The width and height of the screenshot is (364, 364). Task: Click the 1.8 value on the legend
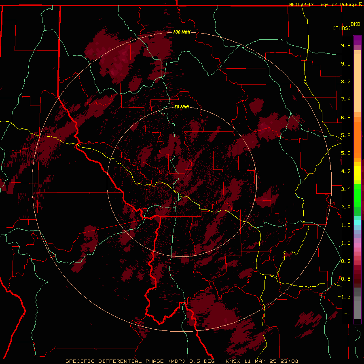346,225
